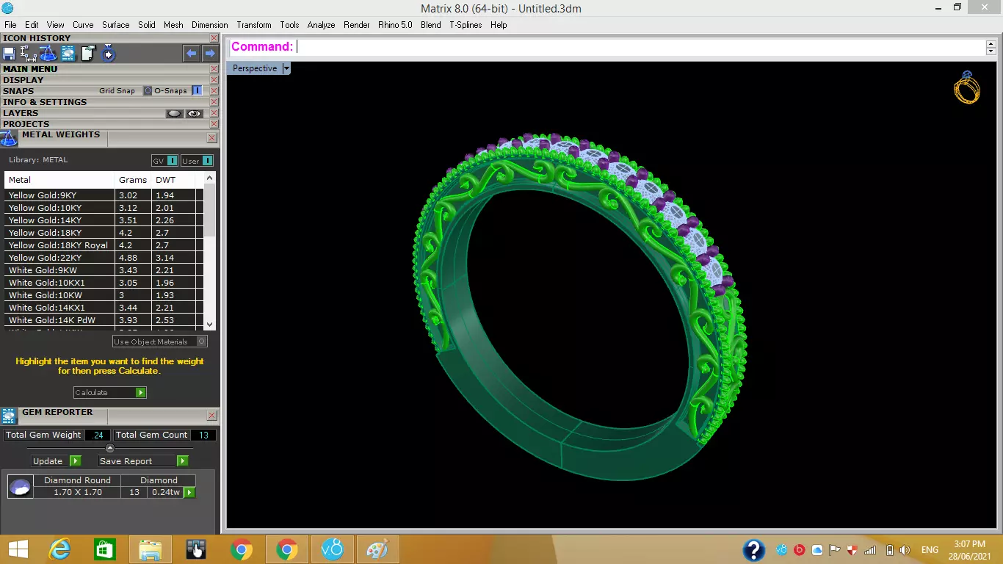Select the Yellow Gold:18KY row
Viewport: 1003px width, 564px height.
click(x=104, y=233)
